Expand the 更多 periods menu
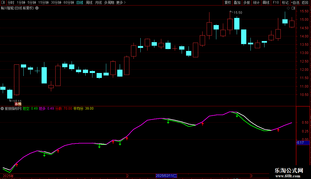Screen dimensions: 311x179 pos(121,2)
